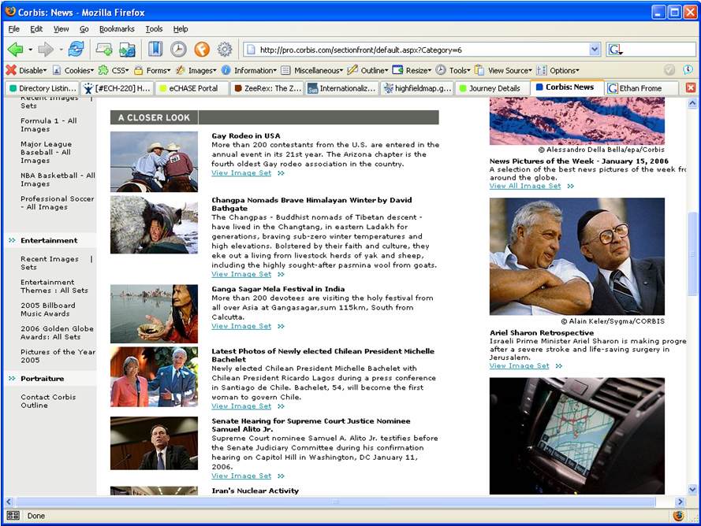701x526 pixels.
Task: Click the orange circular toolbar icon
Action: (202, 50)
